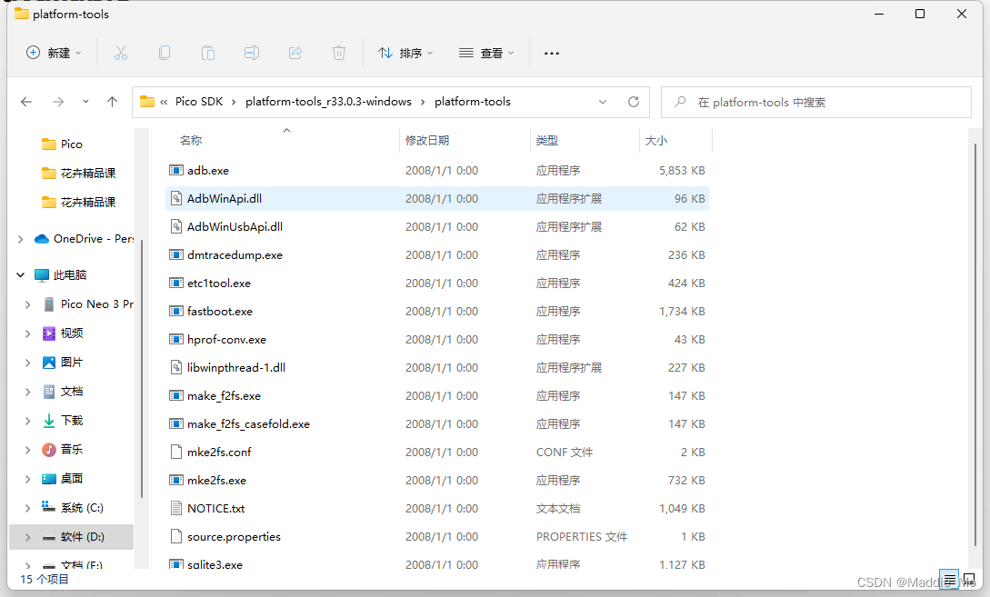Select the Pico folder in sidebar
Viewport: 990px width, 597px height.
point(71,144)
